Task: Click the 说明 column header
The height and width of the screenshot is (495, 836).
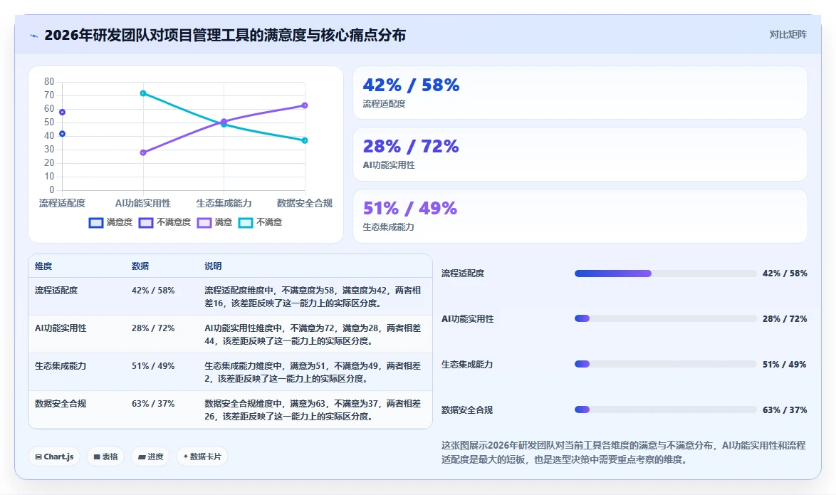Action: (x=213, y=266)
